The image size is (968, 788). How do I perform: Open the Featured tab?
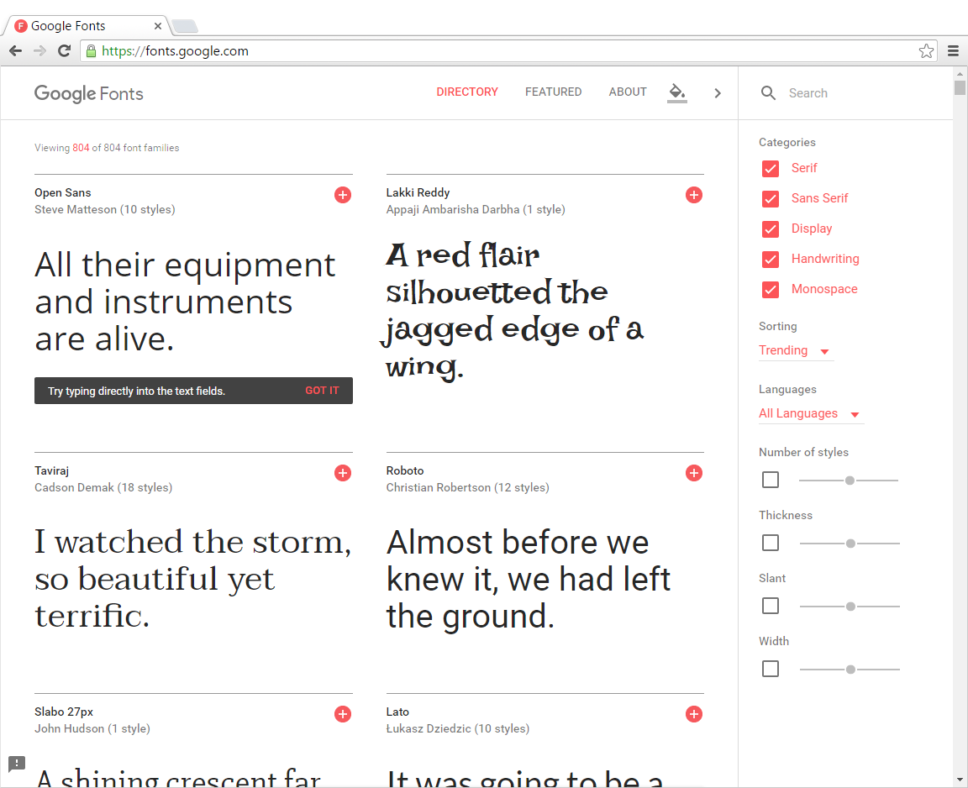click(x=553, y=92)
